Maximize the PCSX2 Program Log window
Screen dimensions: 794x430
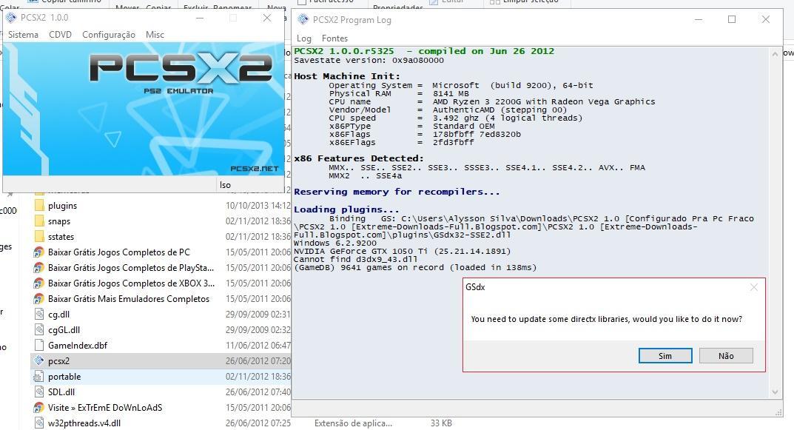point(732,19)
